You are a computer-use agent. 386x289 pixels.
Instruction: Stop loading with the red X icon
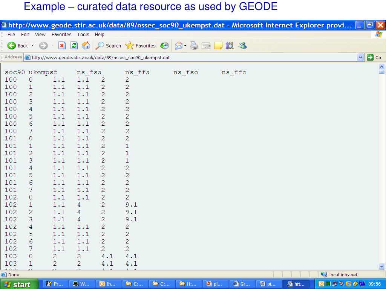coord(62,46)
